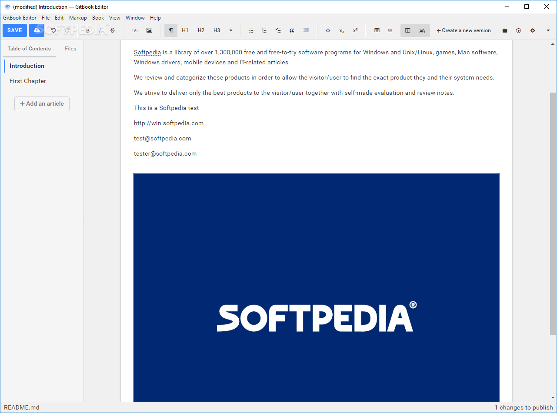The height and width of the screenshot is (413, 557).
Task: Click the indent list icon
Action: (x=306, y=30)
